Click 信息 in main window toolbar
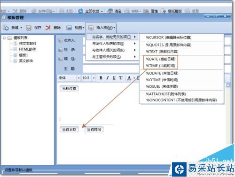235x177 pixels. point(191,11)
